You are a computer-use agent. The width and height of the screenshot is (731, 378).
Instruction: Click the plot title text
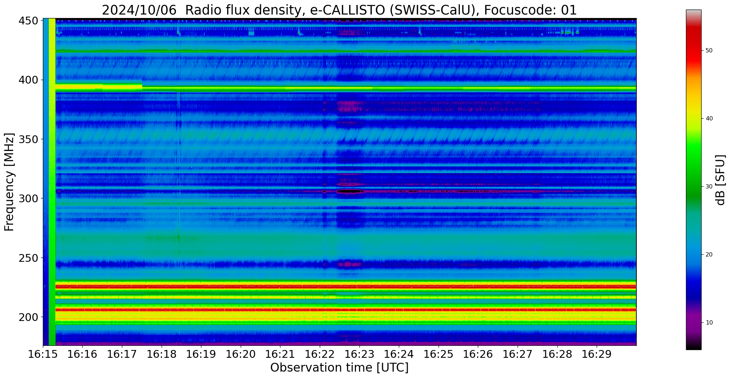[339, 10]
